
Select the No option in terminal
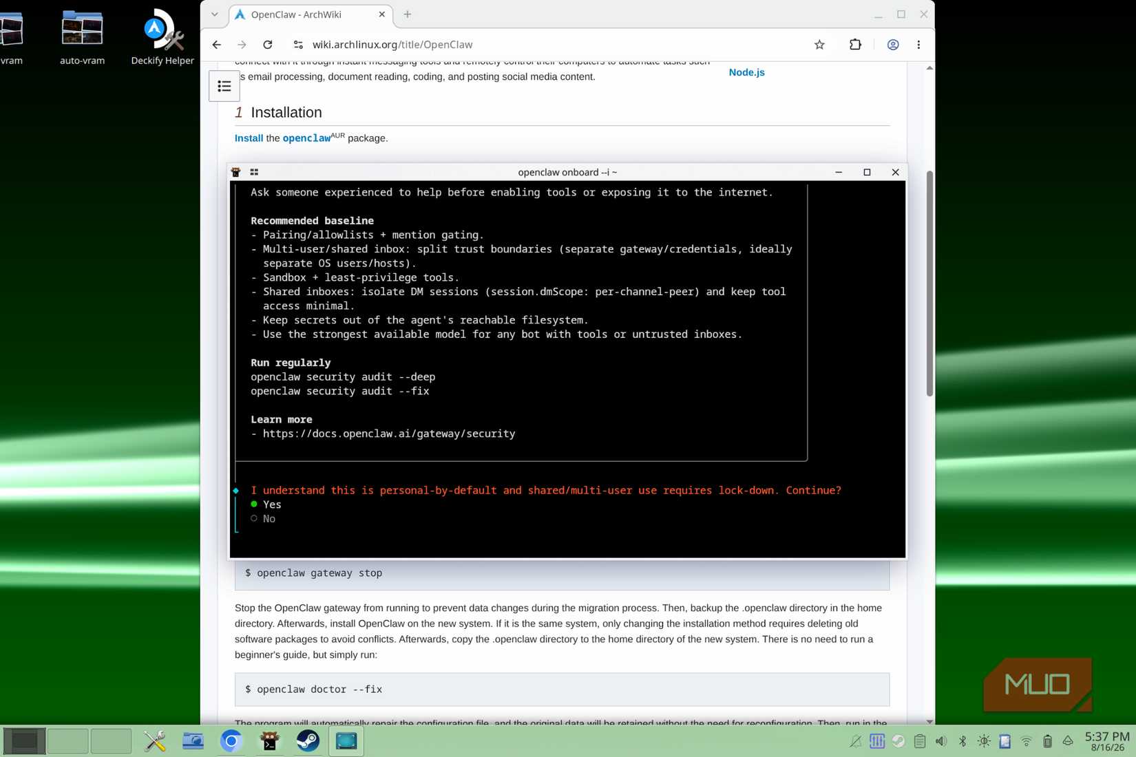[x=263, y=519]
